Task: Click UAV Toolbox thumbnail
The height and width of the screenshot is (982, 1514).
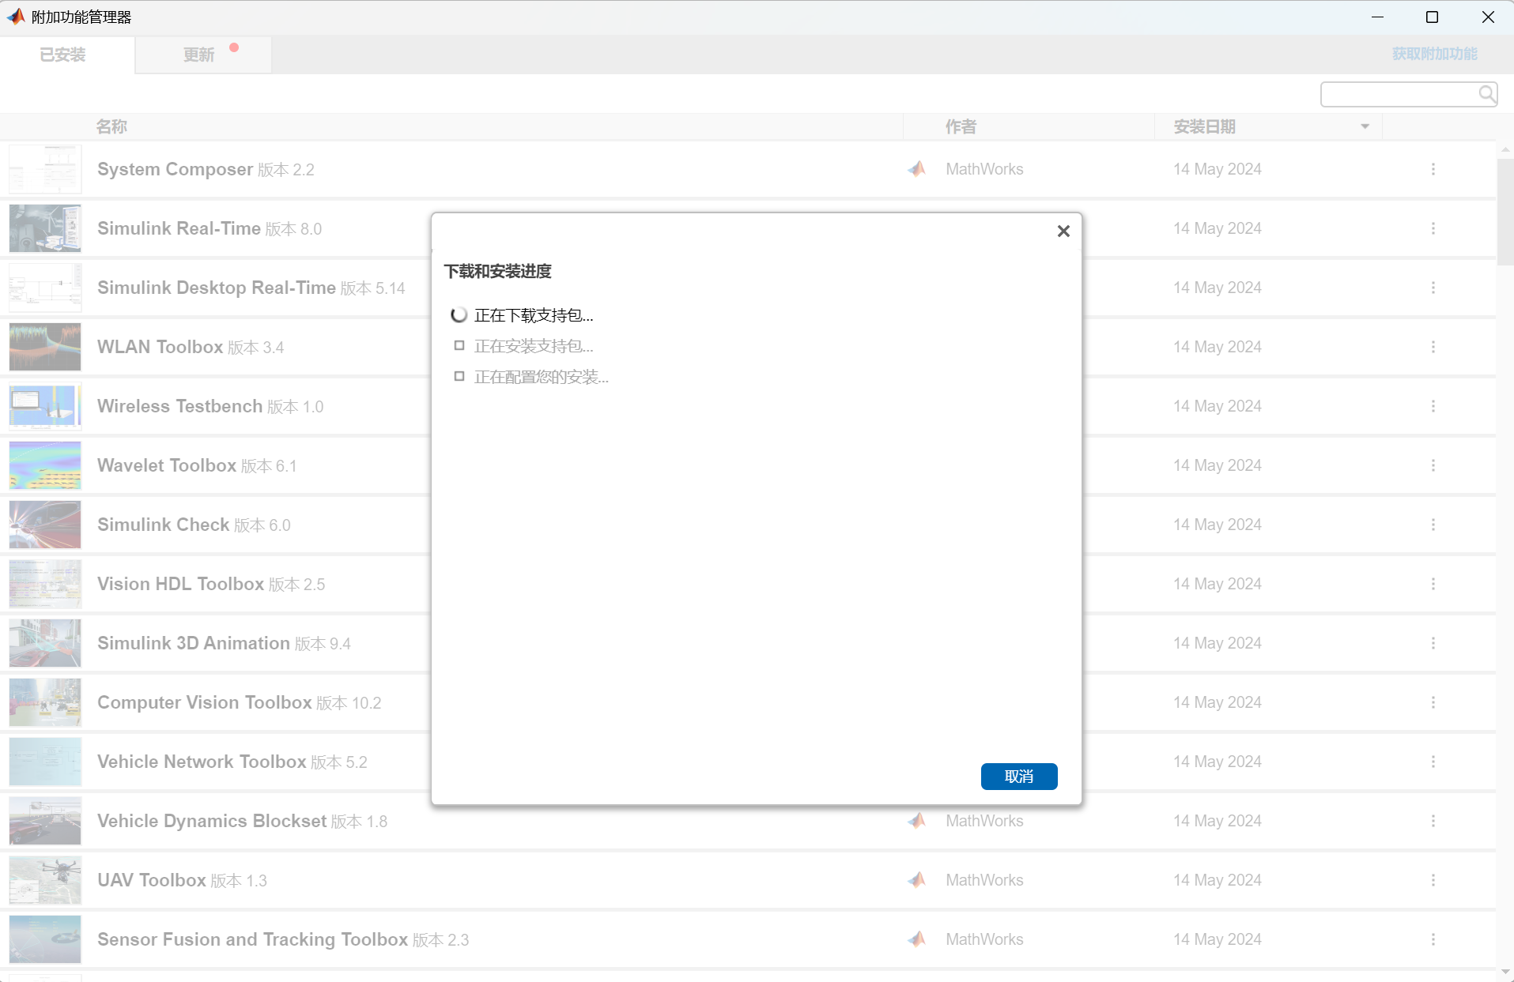Action: [x=45, y=880]
